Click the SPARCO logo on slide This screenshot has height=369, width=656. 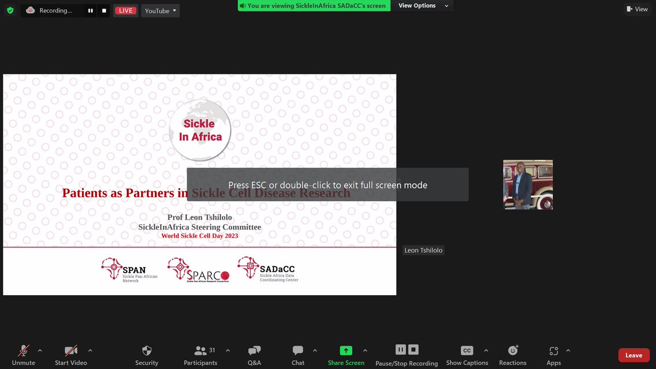point(198,270)
